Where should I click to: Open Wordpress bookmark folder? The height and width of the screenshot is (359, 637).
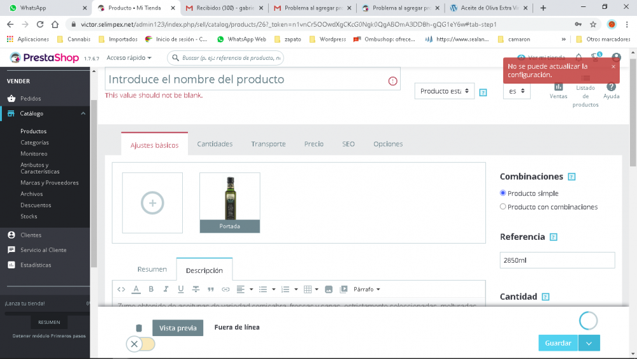(x=328, y=39)
